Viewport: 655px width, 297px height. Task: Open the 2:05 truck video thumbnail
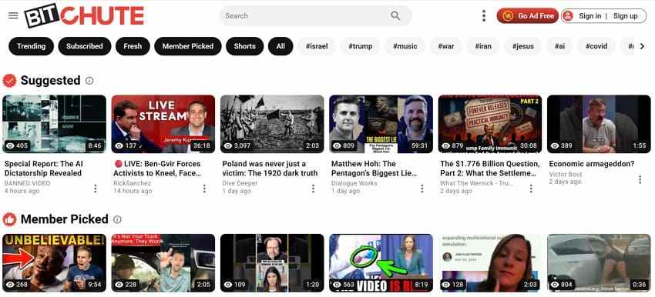tap(163, 263)
